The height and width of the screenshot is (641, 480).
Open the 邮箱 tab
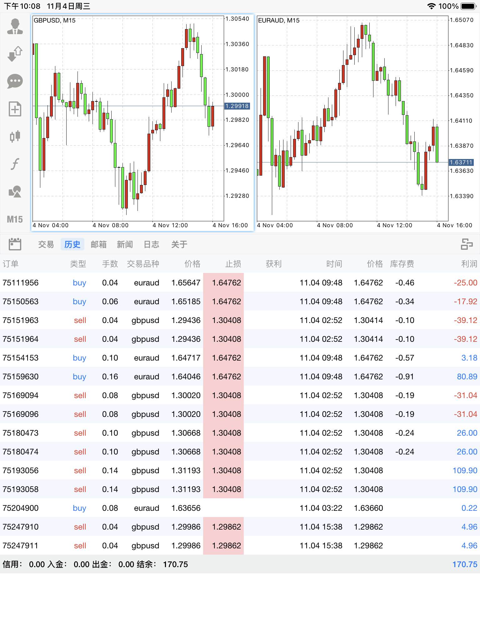click(x=98, y=244)
